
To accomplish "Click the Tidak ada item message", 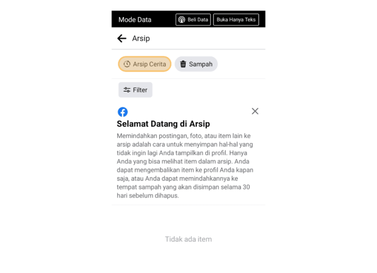I will coord(188,239).
